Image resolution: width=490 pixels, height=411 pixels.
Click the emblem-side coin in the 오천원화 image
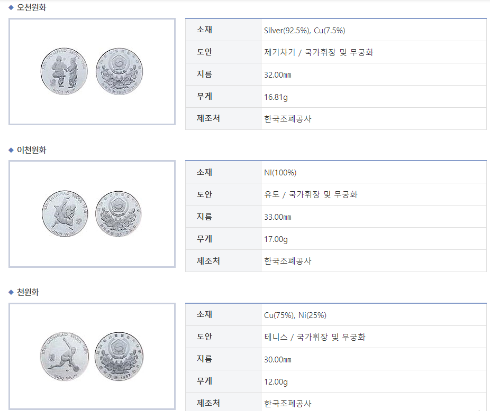pyautogui.click(x=119, y=72)
